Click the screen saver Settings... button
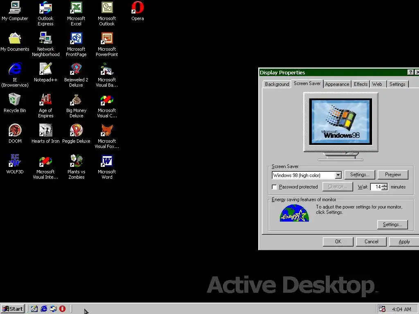Viewport: 419px width, 314px height. coord(360,175)
